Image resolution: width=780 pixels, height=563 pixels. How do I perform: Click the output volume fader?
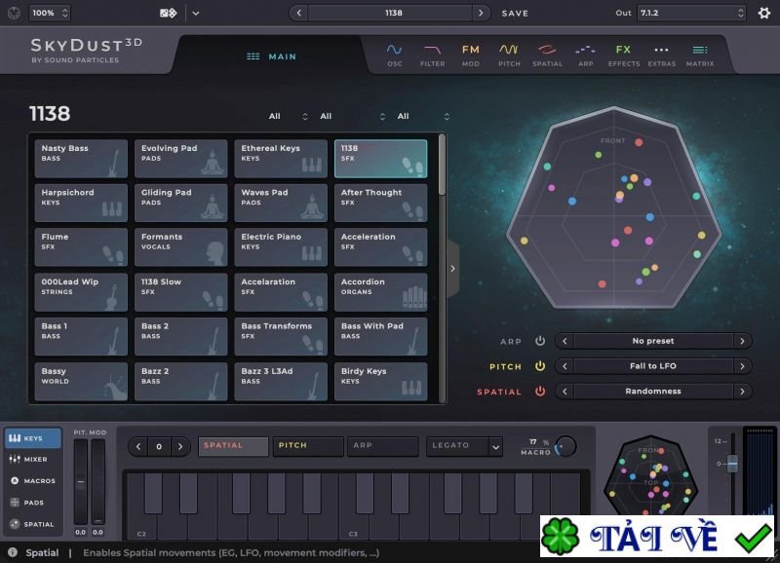click(732, 464)
